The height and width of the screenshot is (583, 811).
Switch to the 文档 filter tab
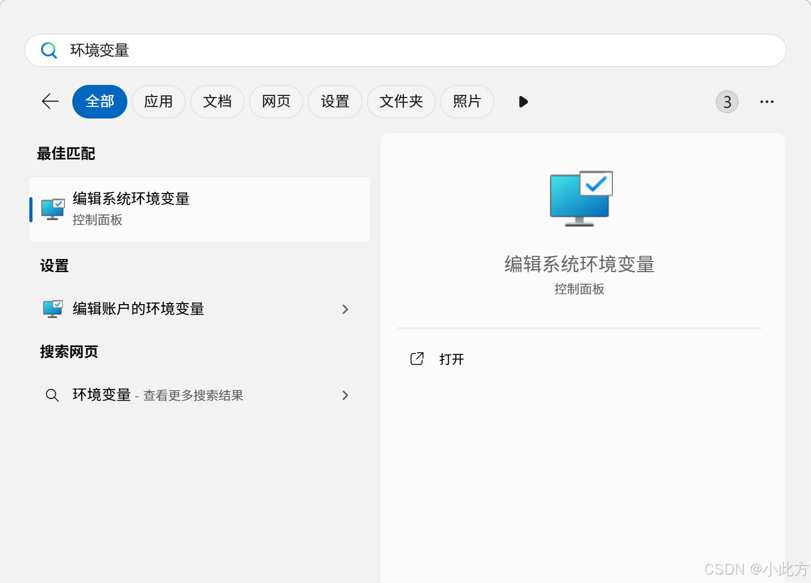pyautogui.click(x=217, y=101)
